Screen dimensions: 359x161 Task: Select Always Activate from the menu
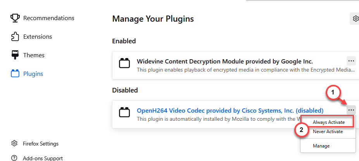point(328,122)
